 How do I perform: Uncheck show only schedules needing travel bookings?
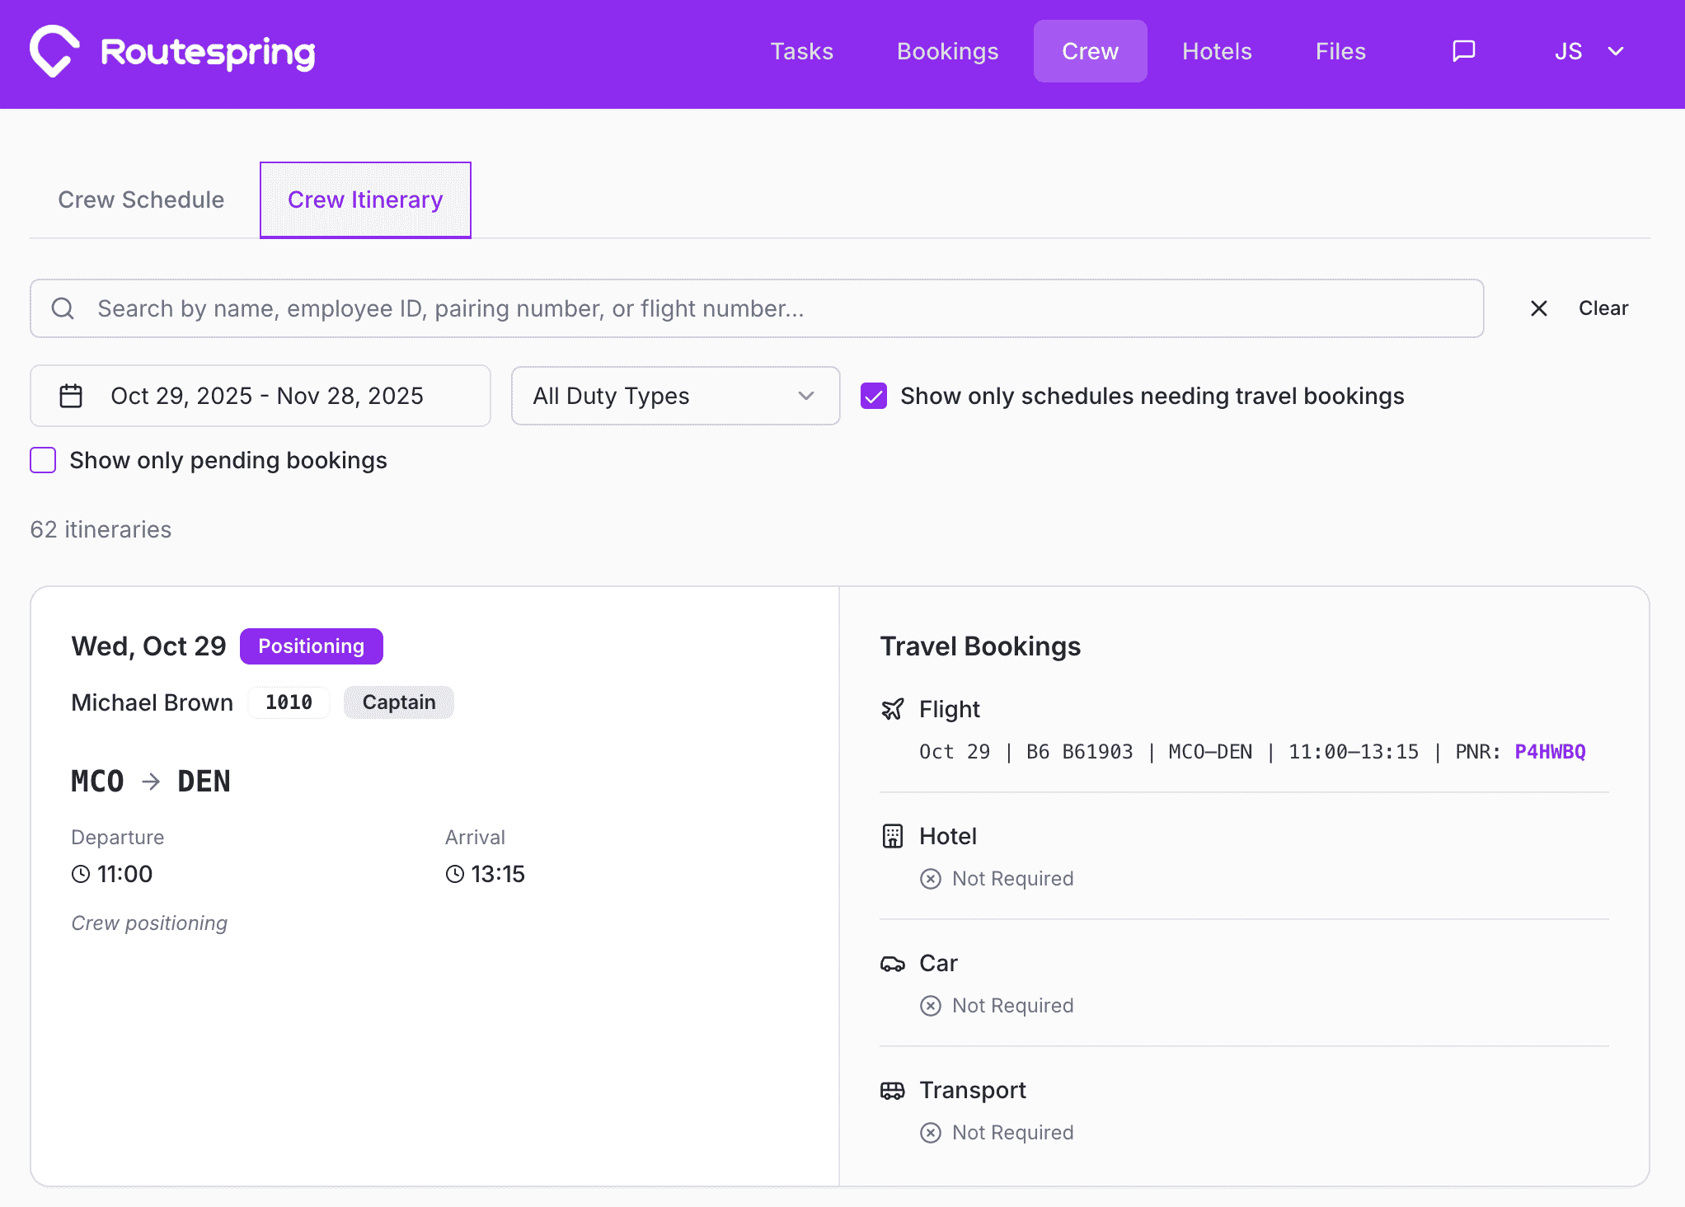(x=873, y=396)
